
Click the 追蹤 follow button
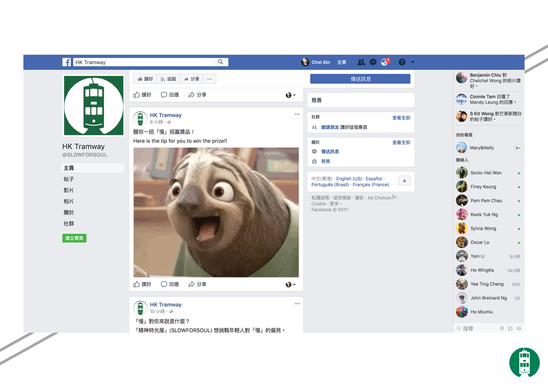(168, 79)
